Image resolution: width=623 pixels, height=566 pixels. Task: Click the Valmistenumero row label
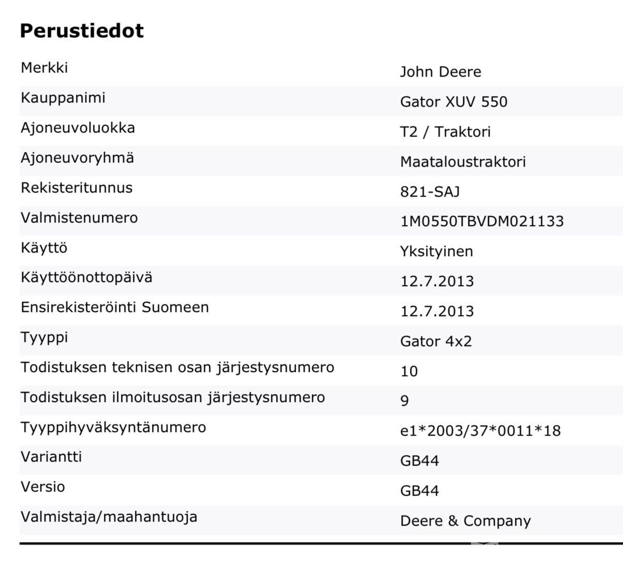click(79, 218)
